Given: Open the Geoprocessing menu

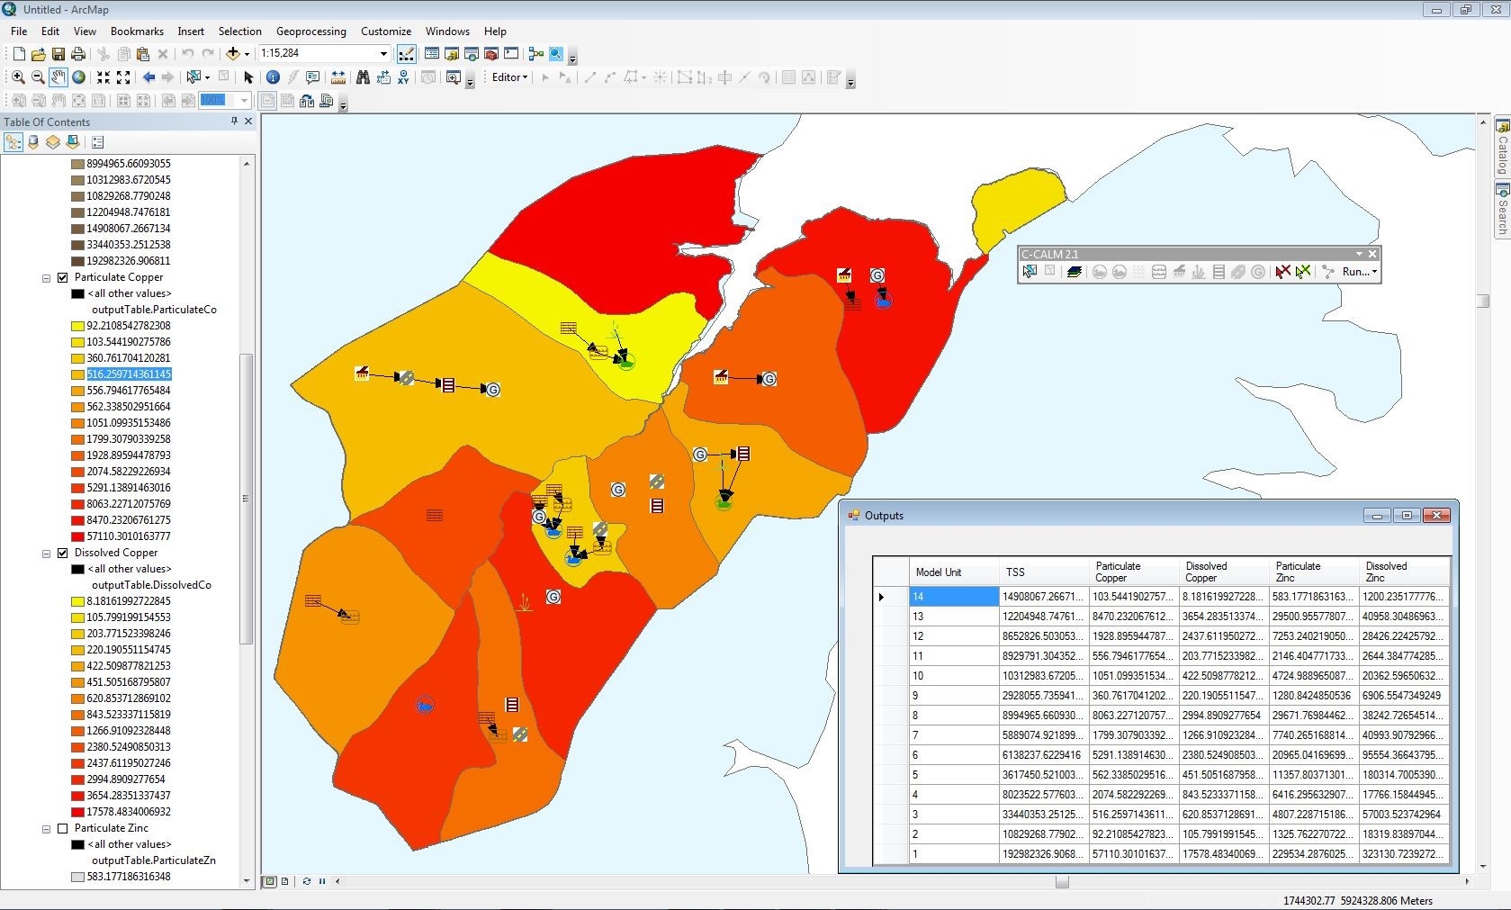Looking at the screenshot, I should coord(310,31).
